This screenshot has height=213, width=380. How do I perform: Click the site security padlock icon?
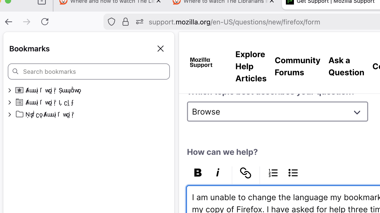[x=125, y=22]
